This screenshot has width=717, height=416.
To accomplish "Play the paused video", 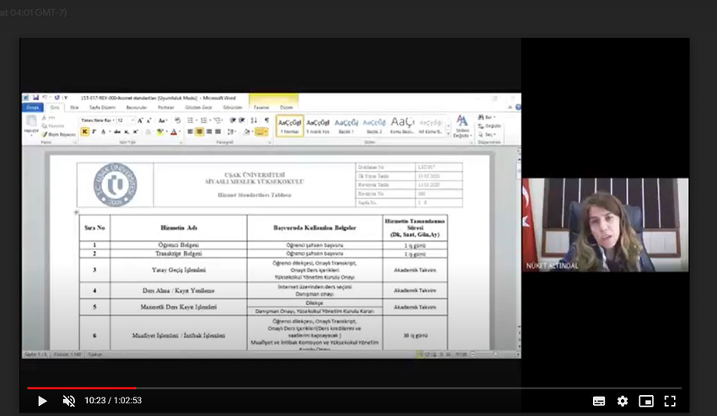I will (x=42, y=401).
